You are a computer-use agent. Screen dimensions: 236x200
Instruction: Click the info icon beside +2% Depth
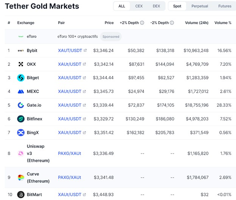(142, 23)
